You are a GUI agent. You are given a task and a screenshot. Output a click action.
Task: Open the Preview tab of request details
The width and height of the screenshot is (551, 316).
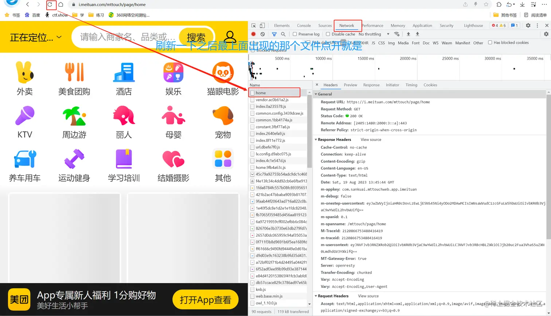click(351, 85)
